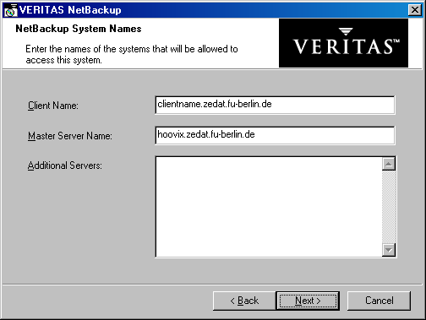This screenshot has width=426, height=320.
Task: Go back with the Back button
Action: coord(244,301)
